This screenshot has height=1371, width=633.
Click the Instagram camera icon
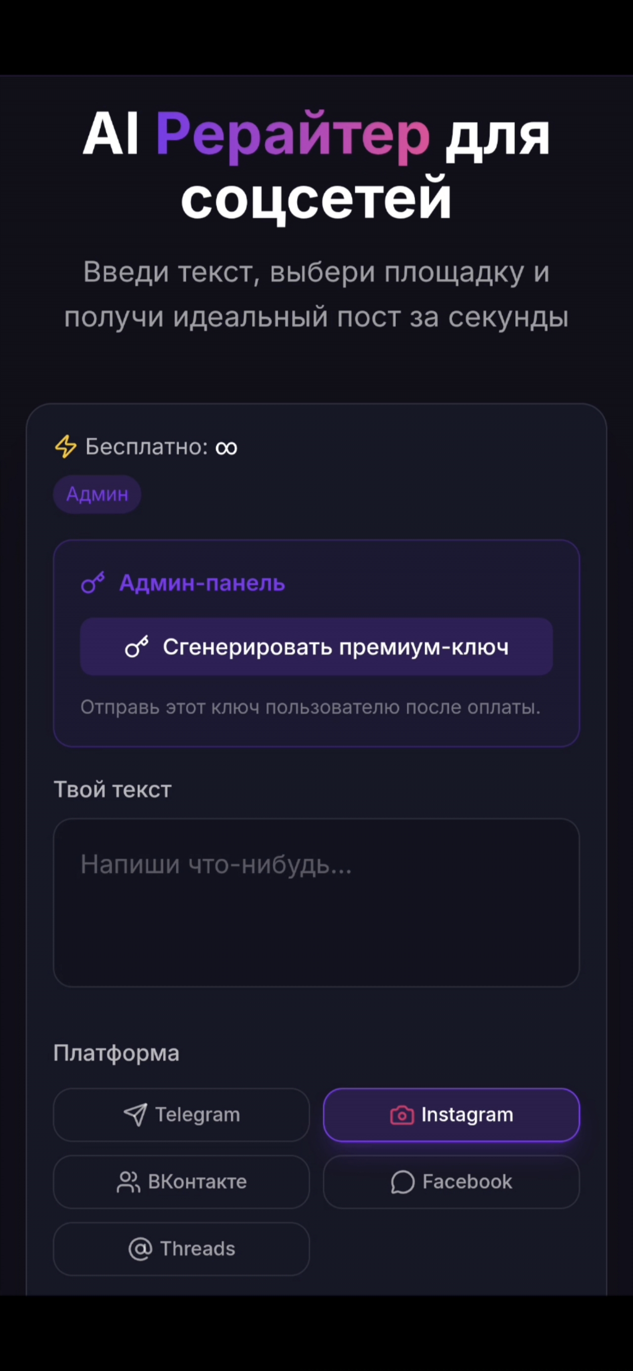point(402,1115)
